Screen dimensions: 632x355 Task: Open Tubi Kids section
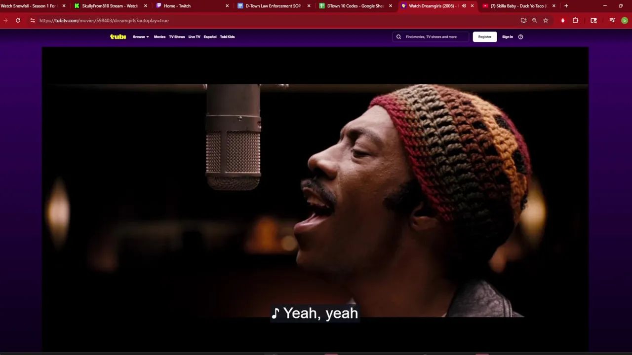pyautogui.click(x=227, y=36)
